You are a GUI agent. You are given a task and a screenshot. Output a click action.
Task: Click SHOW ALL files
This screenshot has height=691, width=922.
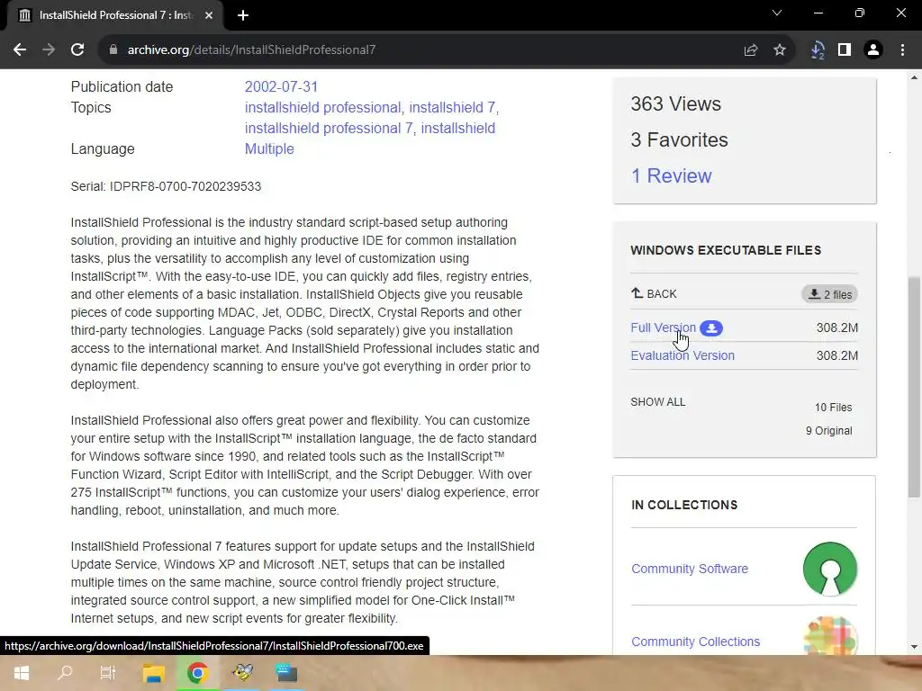(x=658, y=402)
